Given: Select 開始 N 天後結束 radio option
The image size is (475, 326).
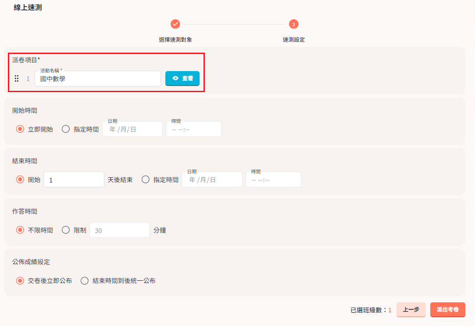Looking at the screenshot, I should (x=20, y=179).
